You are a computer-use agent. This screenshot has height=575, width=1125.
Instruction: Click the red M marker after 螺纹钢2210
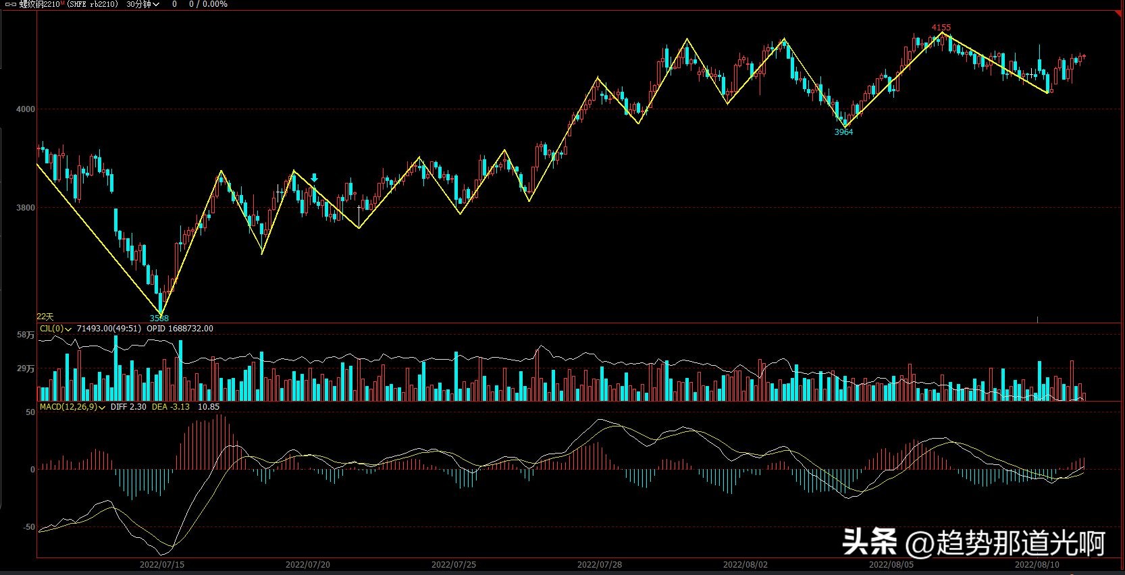click(x=62, y=3)
